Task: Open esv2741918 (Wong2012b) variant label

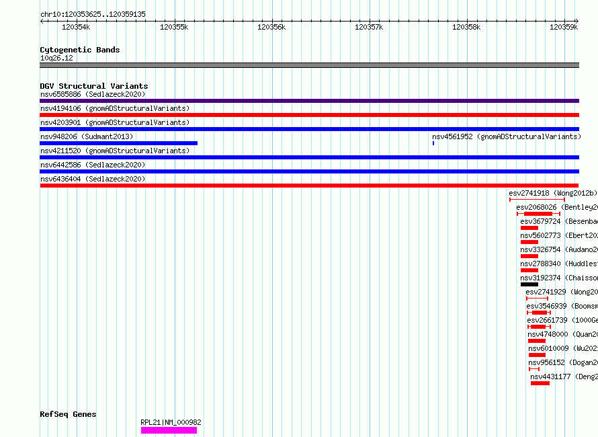Action: 553,193
